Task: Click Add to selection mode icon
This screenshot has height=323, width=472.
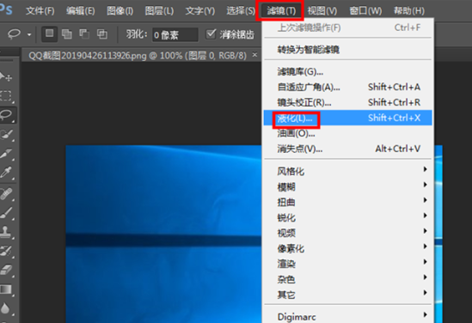Action: (66, 34)
